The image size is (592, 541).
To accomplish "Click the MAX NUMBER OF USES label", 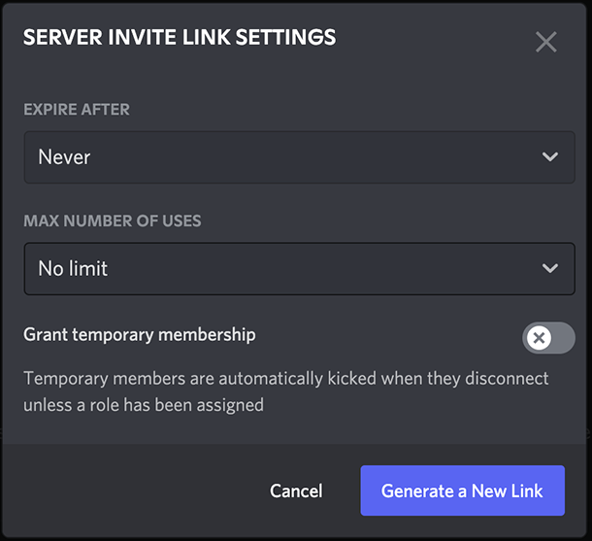I will 113,221.
